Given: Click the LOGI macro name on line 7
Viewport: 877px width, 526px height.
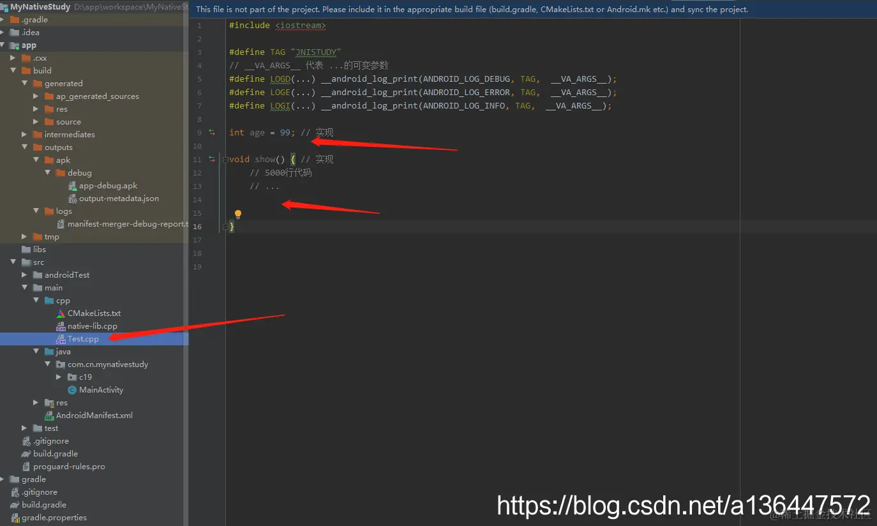Looking at the screenshot, I should [280, 106].
